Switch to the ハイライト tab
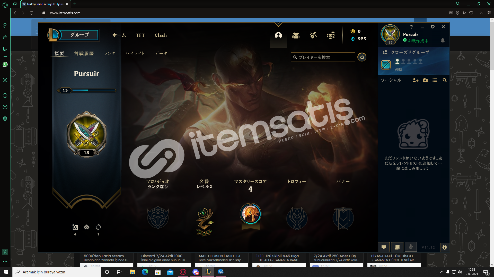 click(135, 53)
